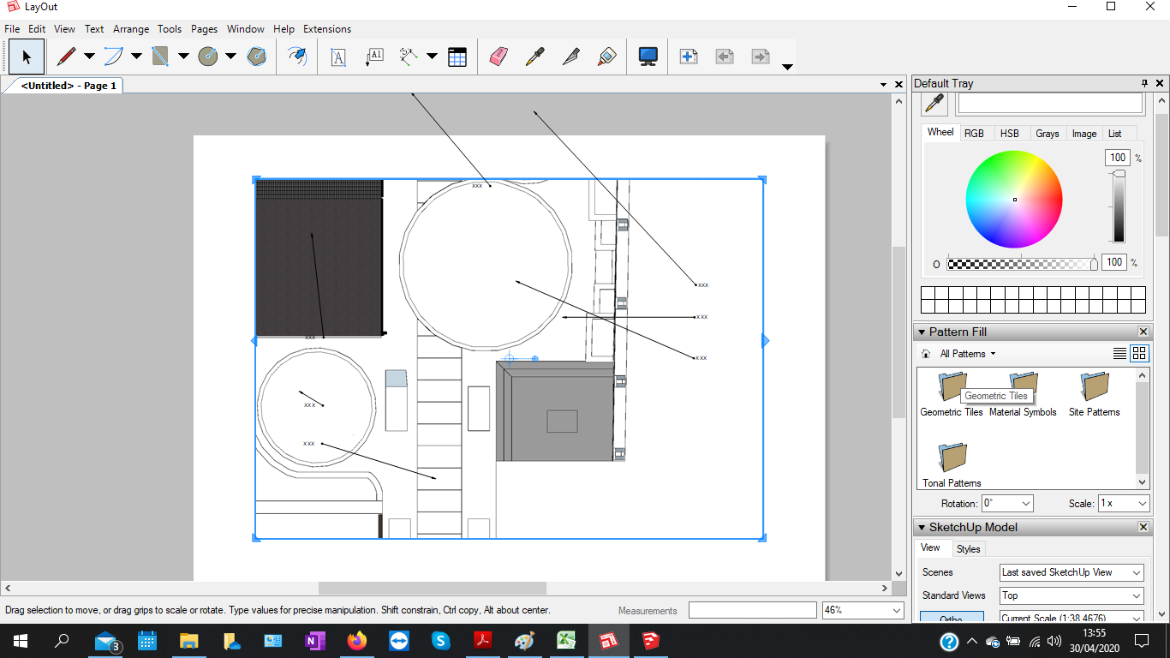The image size is (1170, 658).
Task: Expand Dimension tool options arrow
Action: tap(432, 57)
